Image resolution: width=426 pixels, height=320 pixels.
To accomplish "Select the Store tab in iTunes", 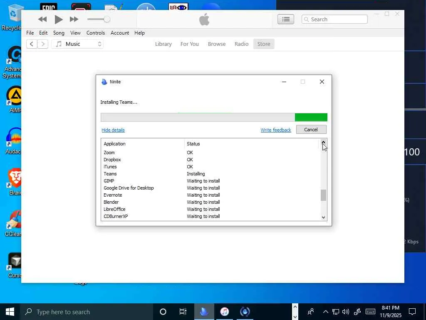I will (264, 44).
